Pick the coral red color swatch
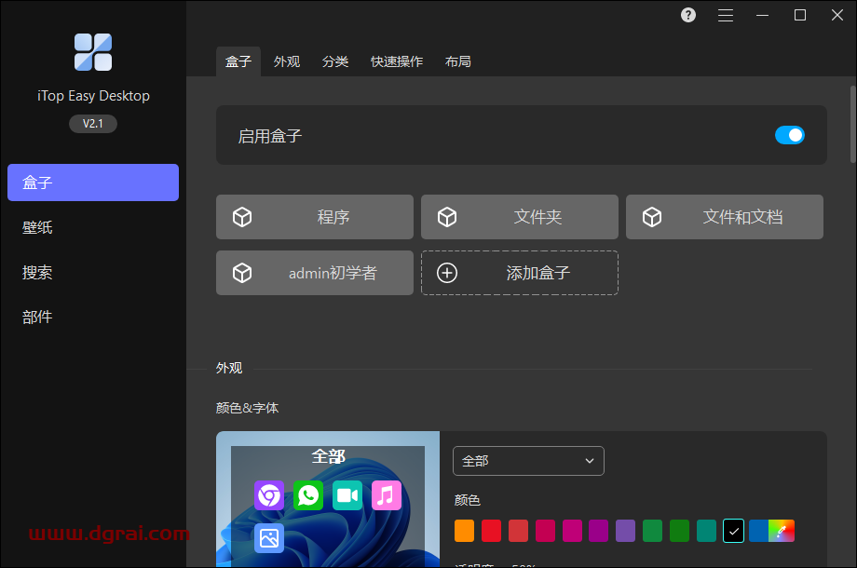This screenshot has height=568, width=857. (x=518, y=531)
